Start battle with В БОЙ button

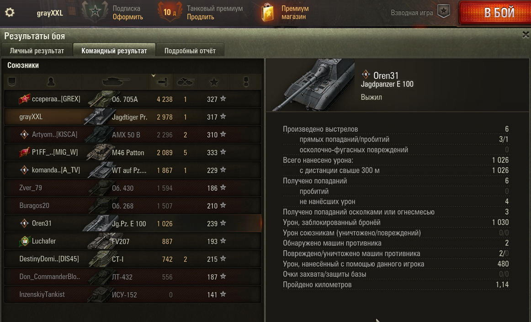496,12
